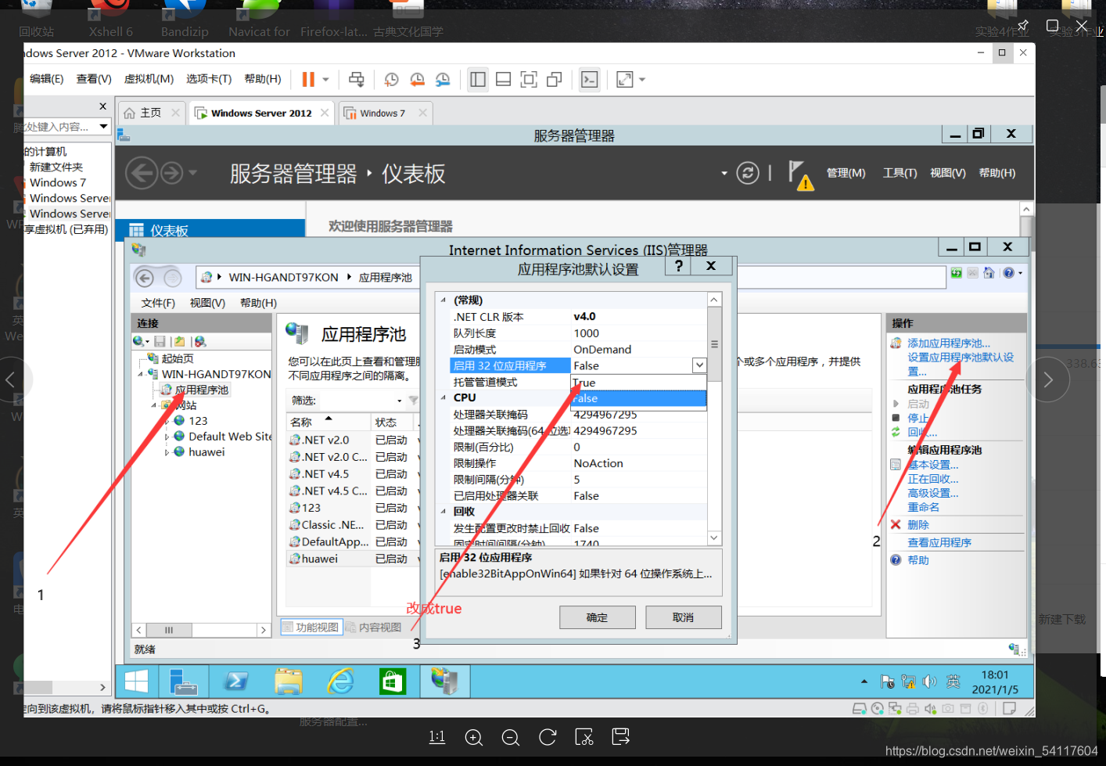Click the IIS delete connection icon

click(200, 341)
